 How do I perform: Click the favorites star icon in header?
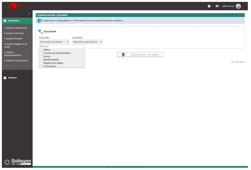coord(209,6)
